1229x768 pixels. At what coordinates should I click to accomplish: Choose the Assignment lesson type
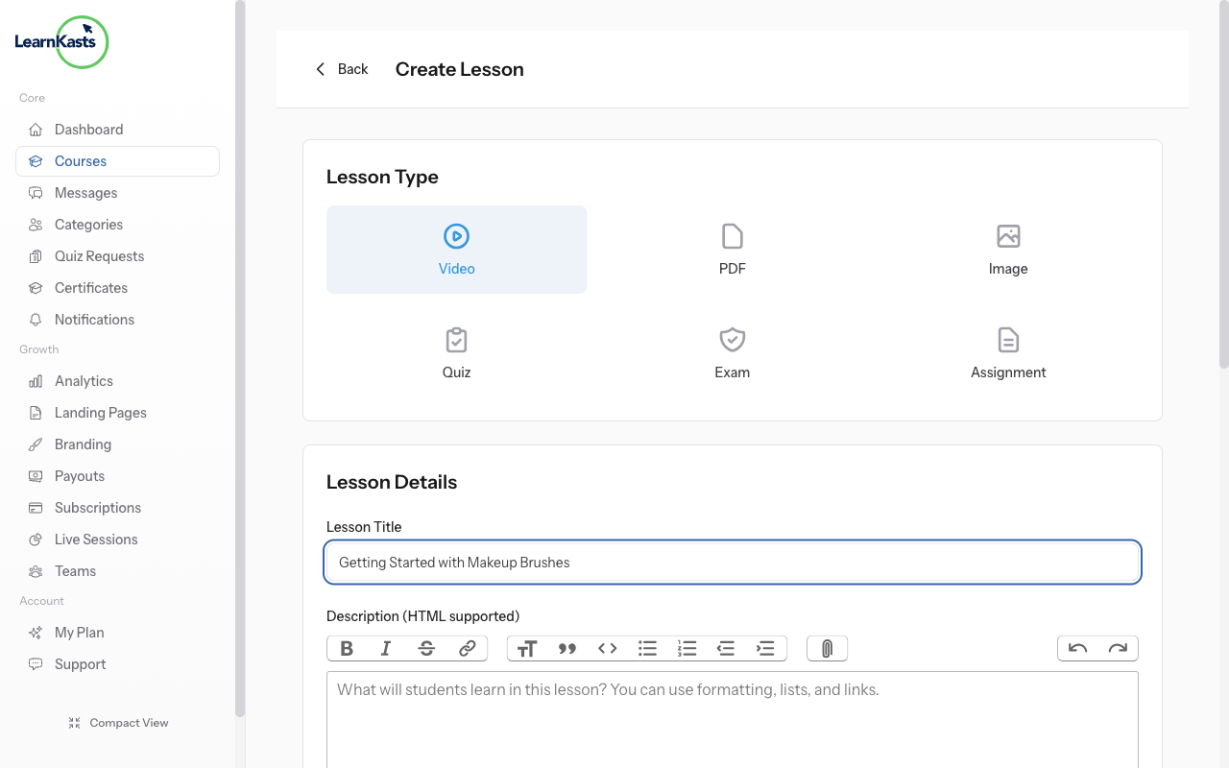(1008, 352)
